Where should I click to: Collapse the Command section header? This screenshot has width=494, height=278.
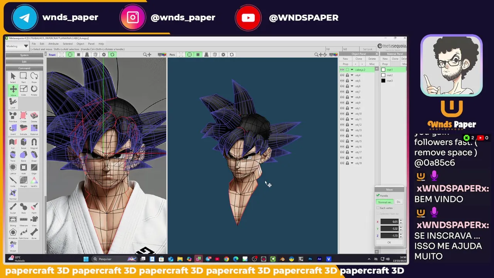24,68
